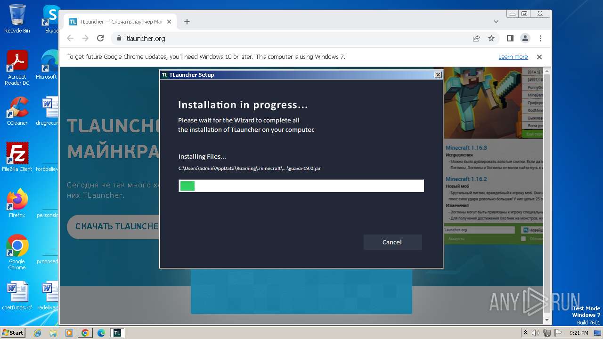Click the Windows Start button
Screen dimensions: 603x339
click(13, 332)
